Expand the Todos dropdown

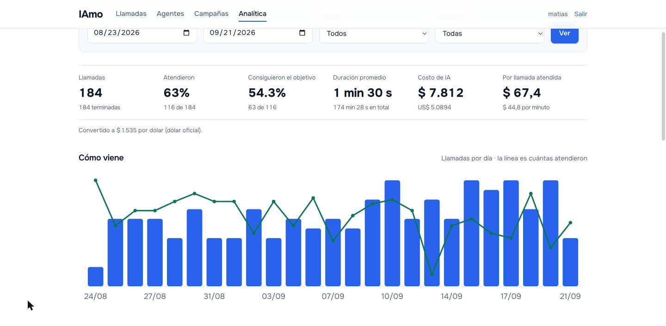point(374,33)
